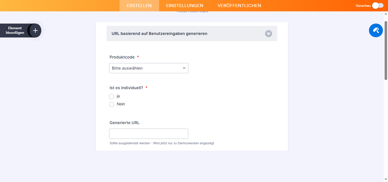The width and height of the screenshot is (388, 182).
Task: Open the Form Designer paint roller icon
Action: click(376, 30)
